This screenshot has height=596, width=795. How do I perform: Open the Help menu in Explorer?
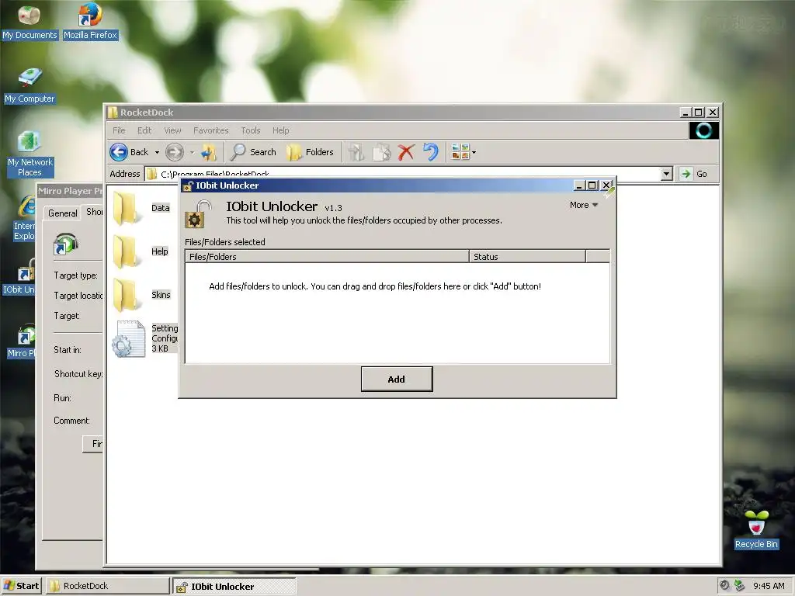coord(280,130)
